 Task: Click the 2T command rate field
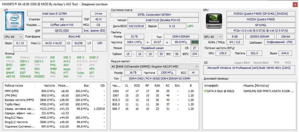point(194,48)
